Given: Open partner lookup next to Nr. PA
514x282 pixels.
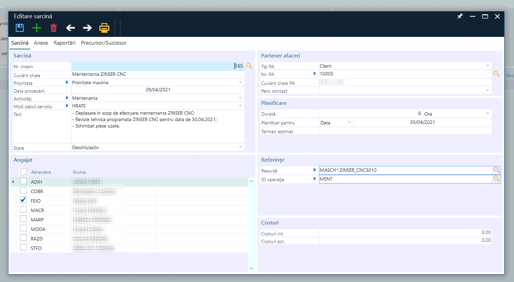Looking at the screenshot, I should coord(496,73).
